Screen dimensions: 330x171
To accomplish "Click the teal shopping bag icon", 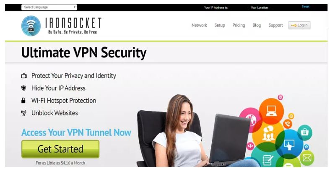I will (x=305, y=132).
